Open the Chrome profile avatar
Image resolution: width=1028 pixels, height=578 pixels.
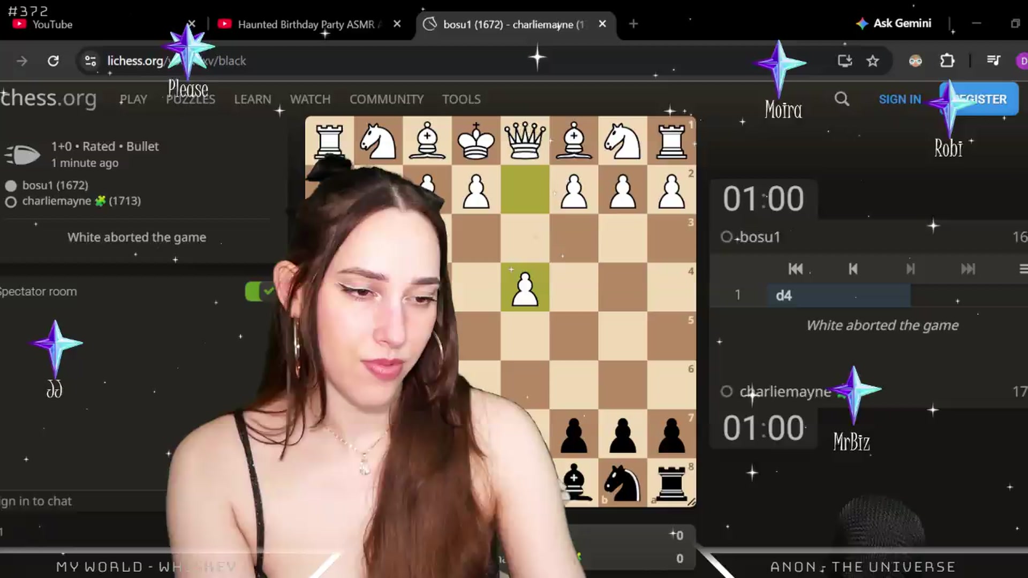[1022, 61]
